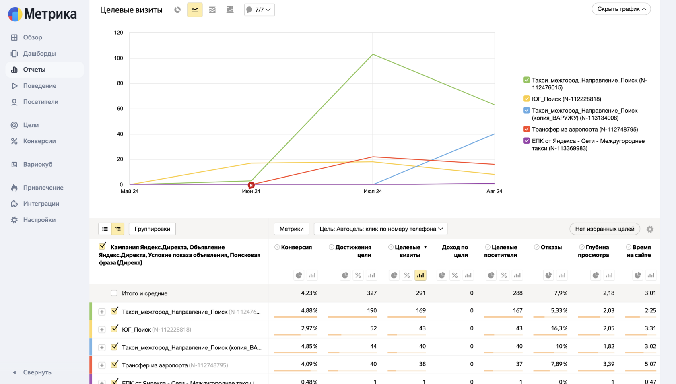
Task: Show bar chart for Целевые посетители
Action: point(517,275)
